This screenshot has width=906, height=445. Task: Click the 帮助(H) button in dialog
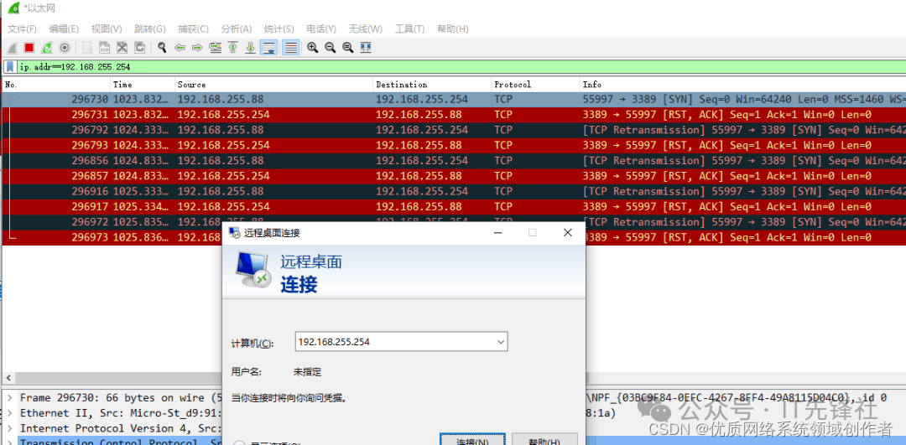coord(544,440)
